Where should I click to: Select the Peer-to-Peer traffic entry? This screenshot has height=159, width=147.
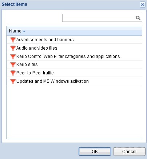coord(74,73)
